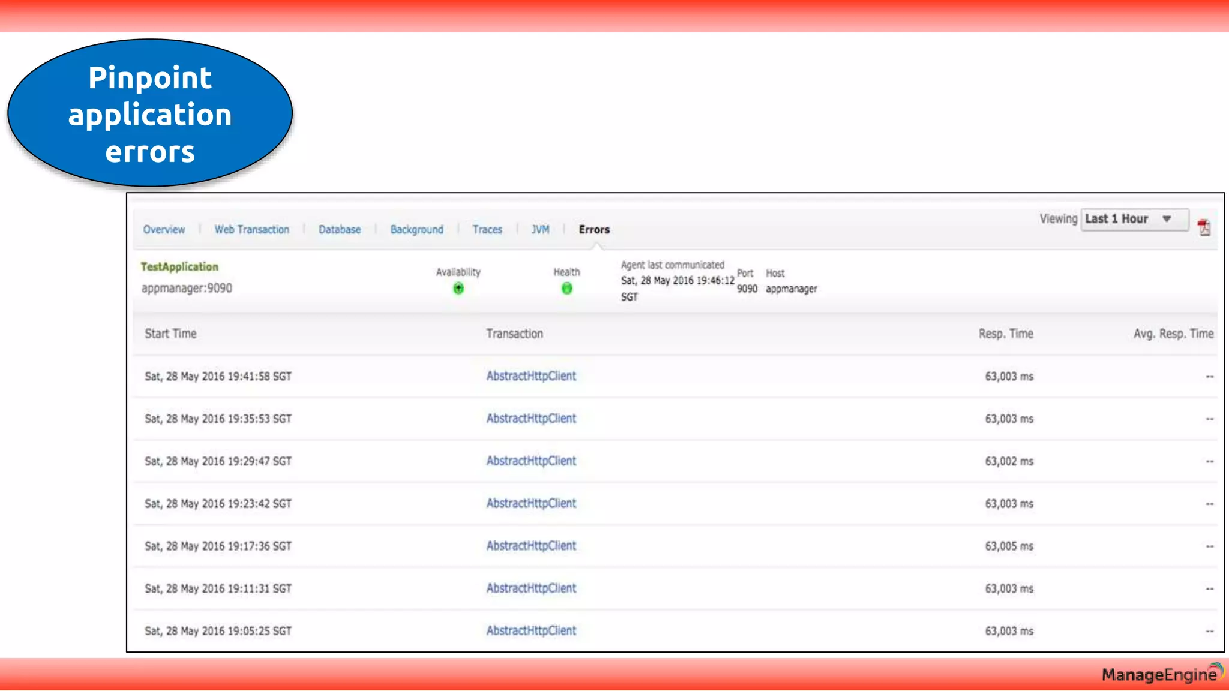
Task: Click the Transaction column header
Action: click(514, 334)
